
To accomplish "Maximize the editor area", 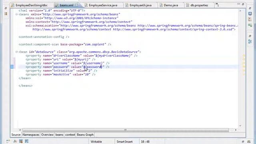I will coord(243,4).
